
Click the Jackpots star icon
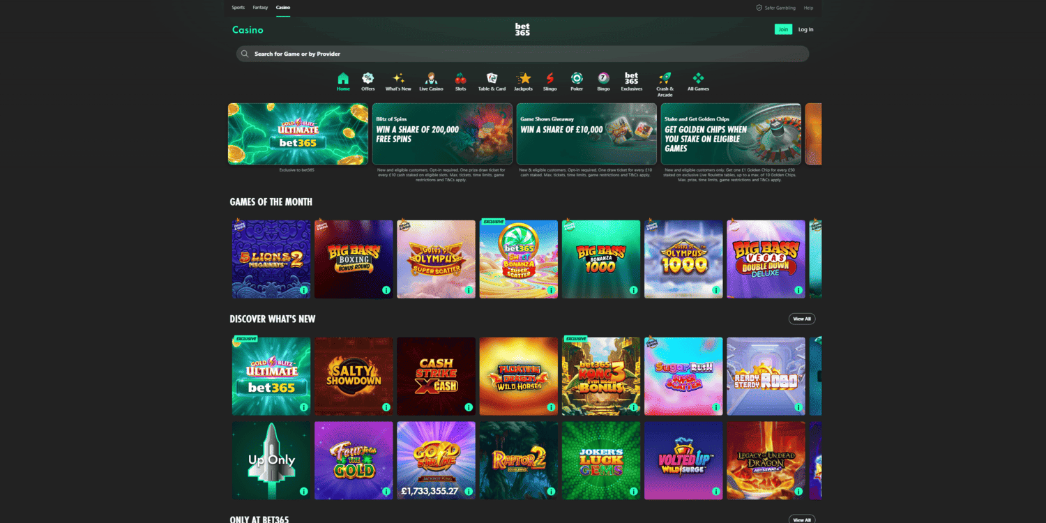click(523, 79)
